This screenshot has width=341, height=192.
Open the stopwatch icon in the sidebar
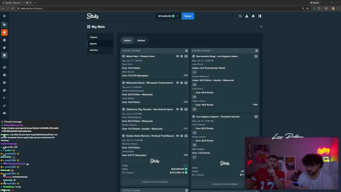(x=4, y=48)
